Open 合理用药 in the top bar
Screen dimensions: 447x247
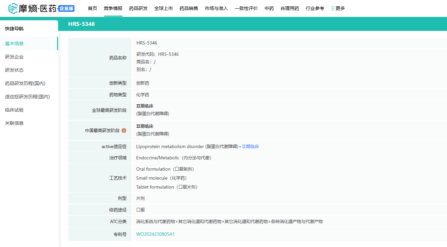point(290,8)
